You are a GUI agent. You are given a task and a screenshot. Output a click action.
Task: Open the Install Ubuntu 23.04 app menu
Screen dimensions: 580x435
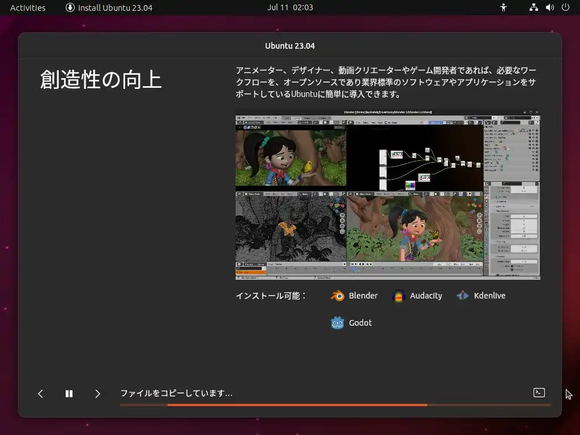coord(109,7)
